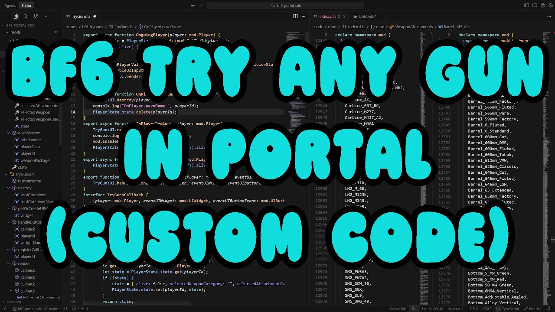555x312 pixels.
Task: Open the Search view icon
Action: (26, 16)
